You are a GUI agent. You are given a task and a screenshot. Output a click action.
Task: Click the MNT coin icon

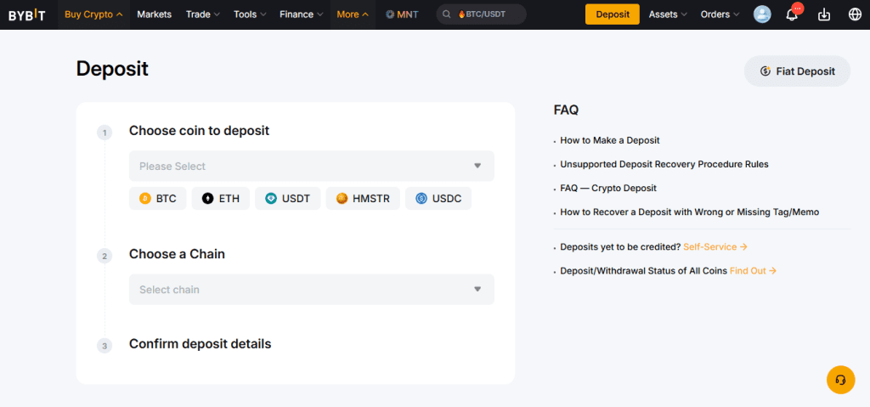[390, 14]
